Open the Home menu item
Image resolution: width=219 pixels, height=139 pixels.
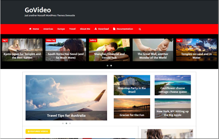[36, 29]
